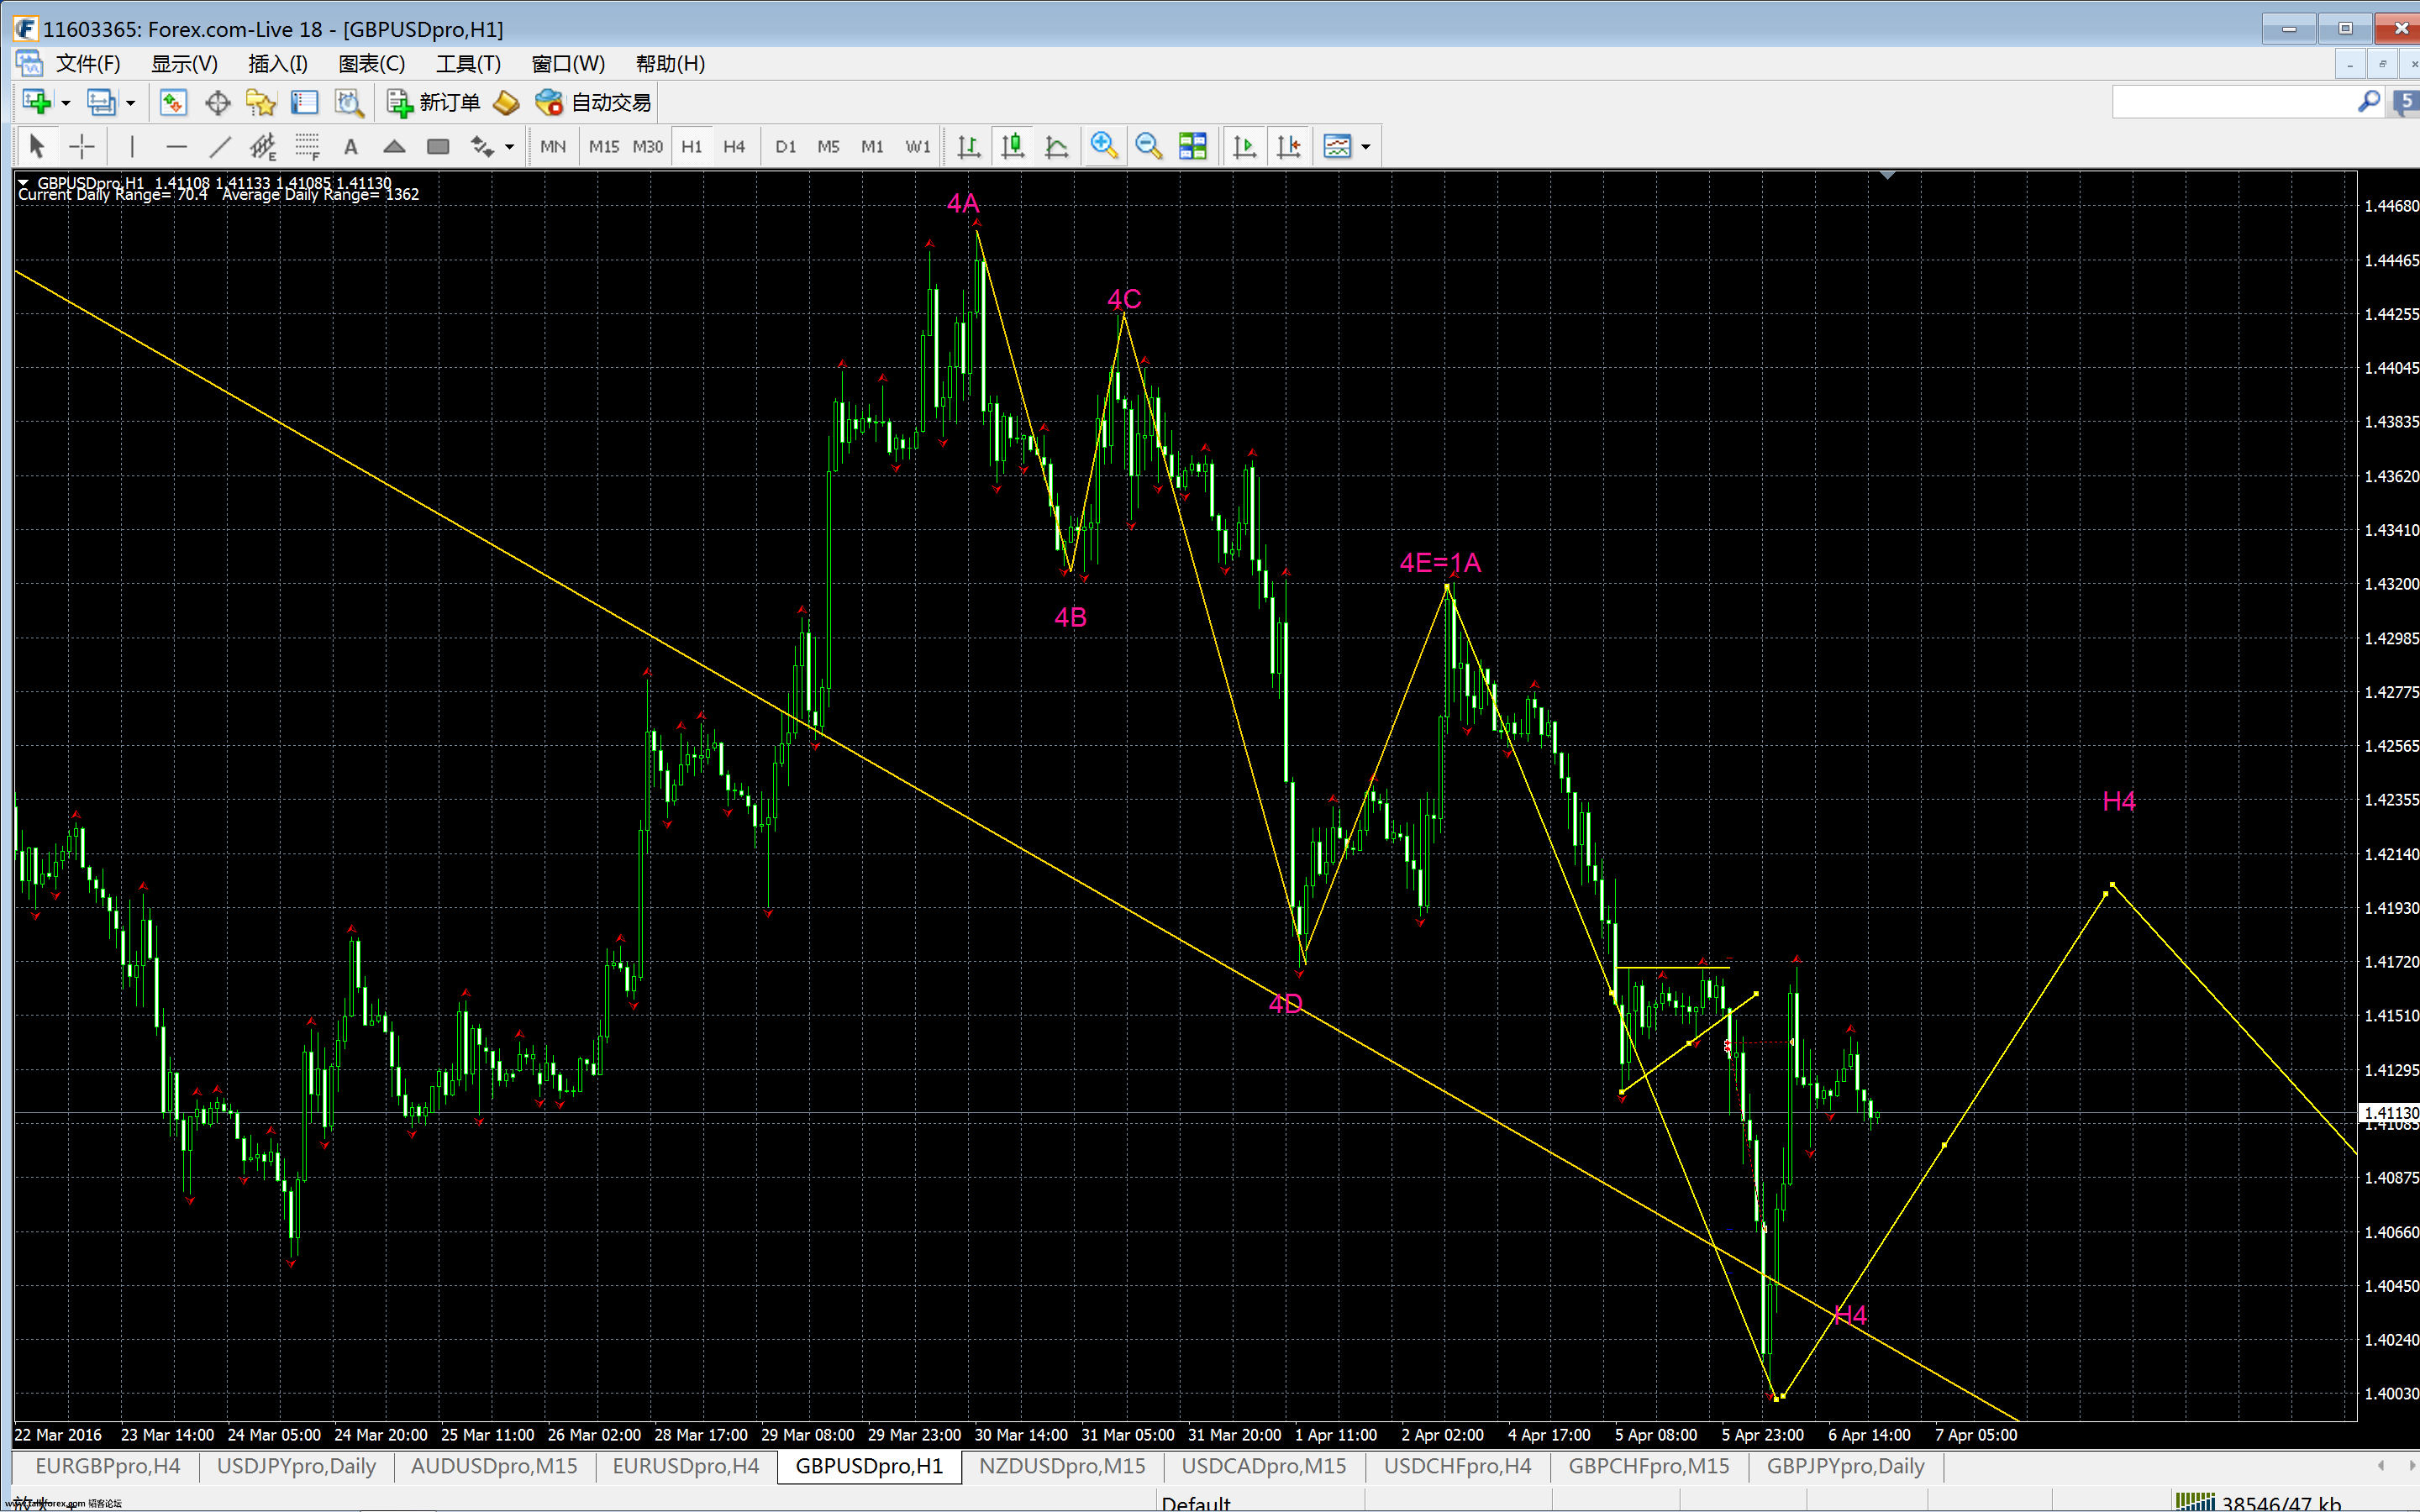Expand new chart dropdown arrow
Screen dimensions: 2420x1512
coord(66,103)
